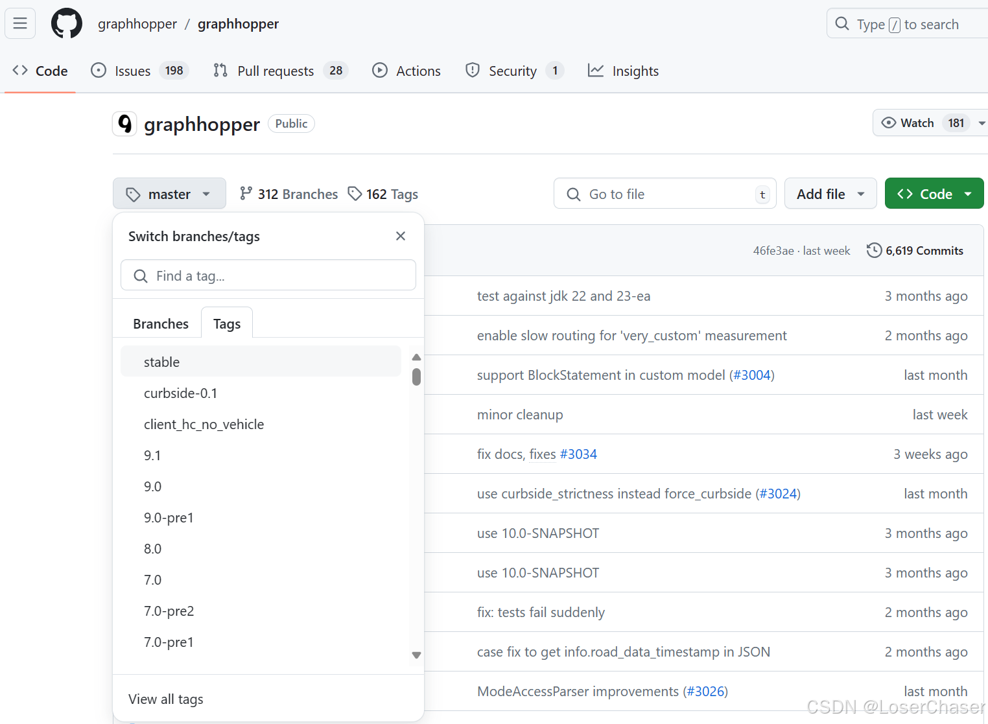Focus the Go to file field

tap(665, 194)
